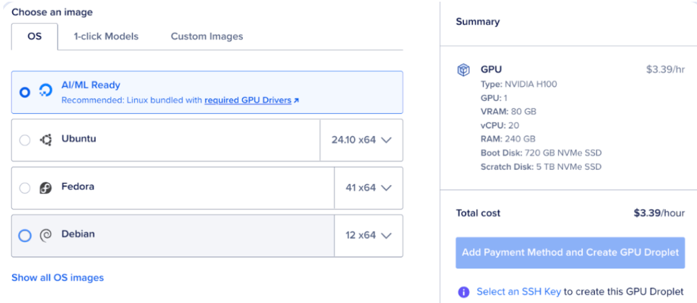Image resolution: width=697 pixels, height=303 pixels.
Task: Click the VRAM: 80 GB line
Action: point(508,111)
